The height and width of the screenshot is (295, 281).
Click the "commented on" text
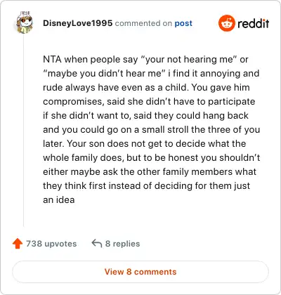click(x=143, y=23)
